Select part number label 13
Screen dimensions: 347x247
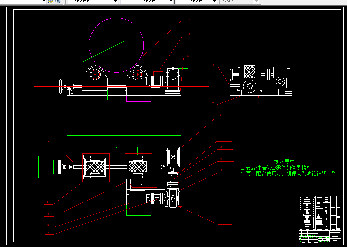pyautogui.click(x=188, y=34)
